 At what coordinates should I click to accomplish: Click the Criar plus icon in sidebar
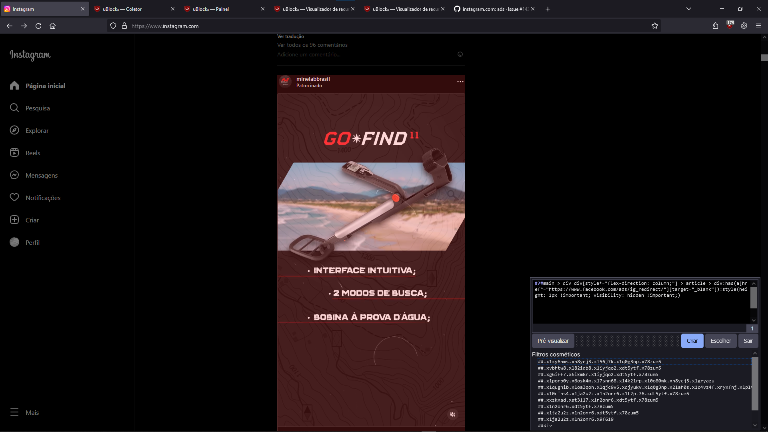14,220
